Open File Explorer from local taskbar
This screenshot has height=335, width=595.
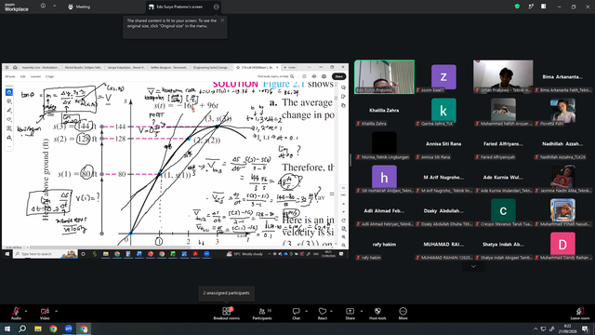pos(38,328)
